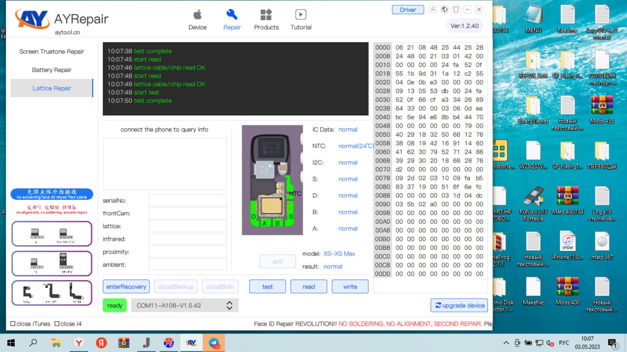
Task: Open the ПЕРЕВОДЫ folder
Action: tap(602, 155)
